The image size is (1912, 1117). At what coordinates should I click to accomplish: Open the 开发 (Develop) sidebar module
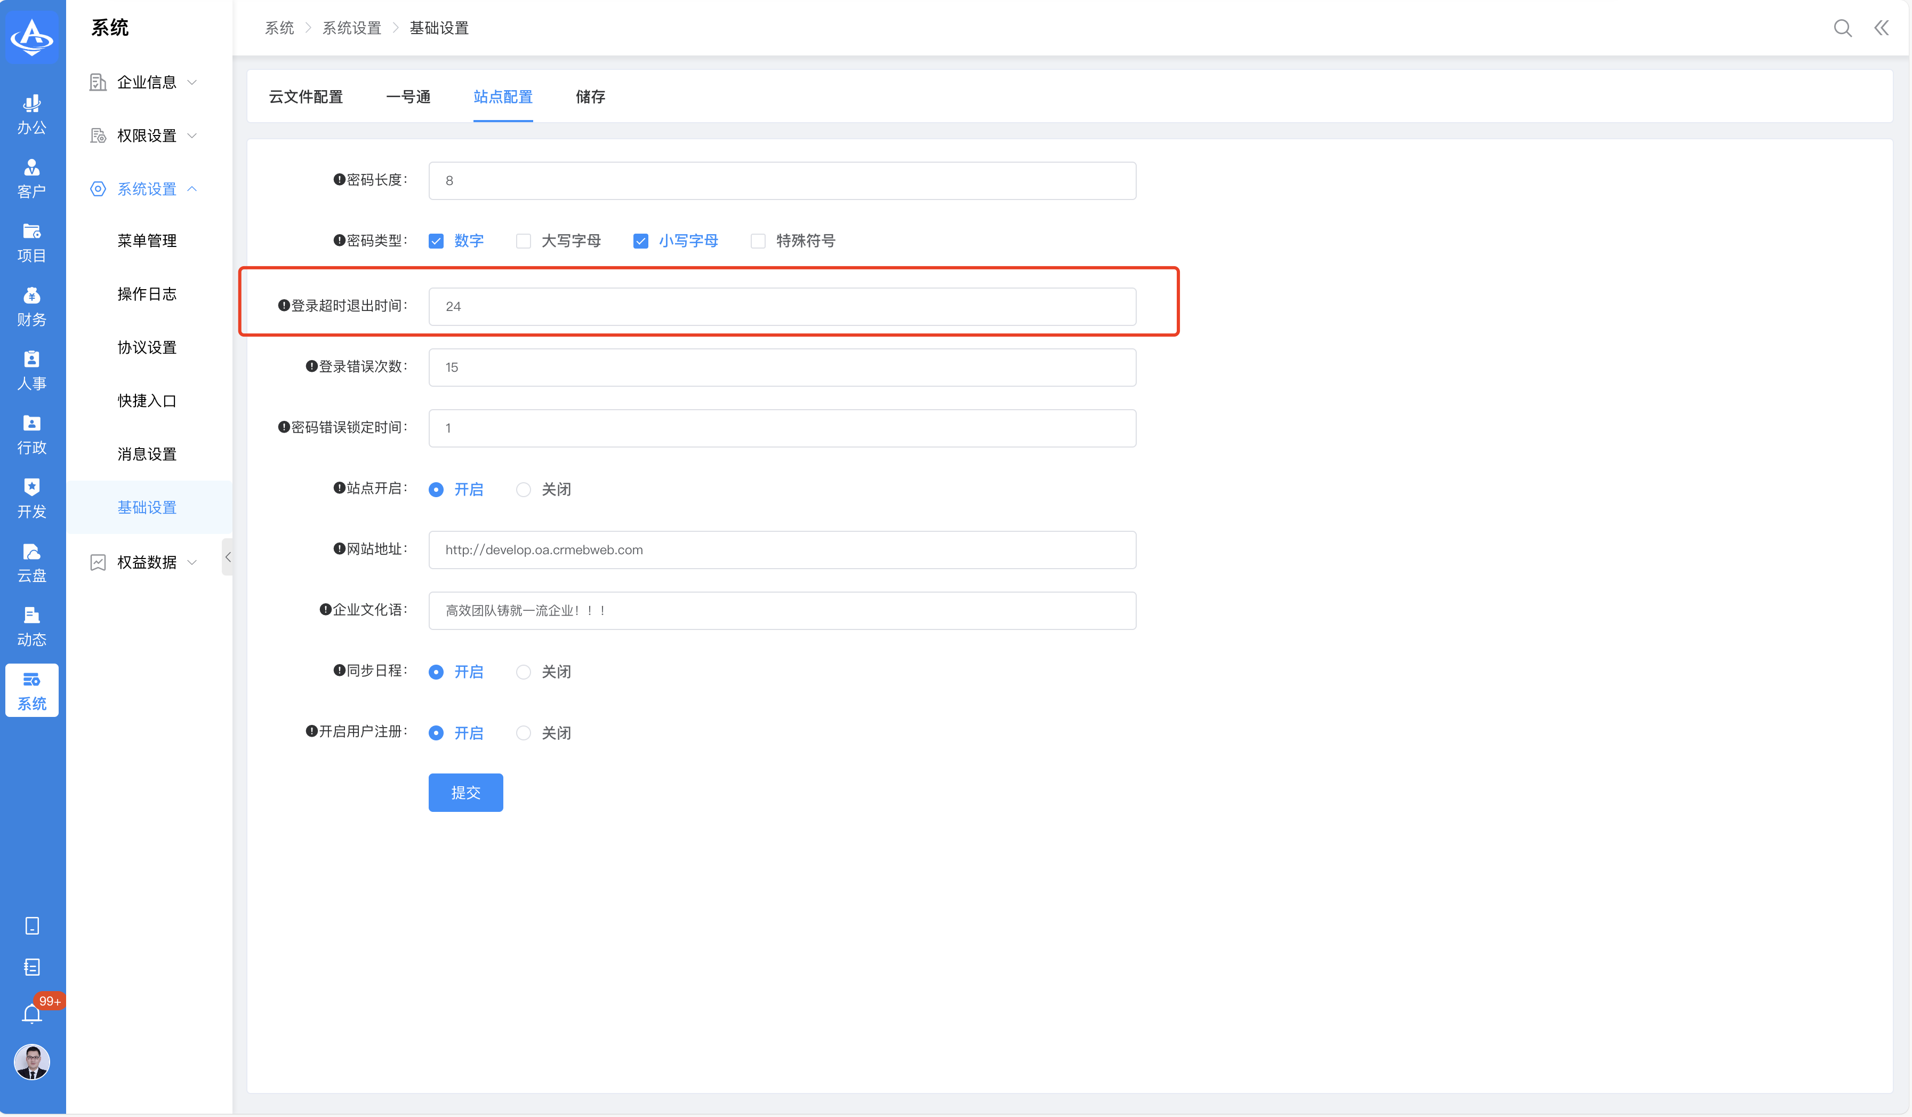click(32, 499)
